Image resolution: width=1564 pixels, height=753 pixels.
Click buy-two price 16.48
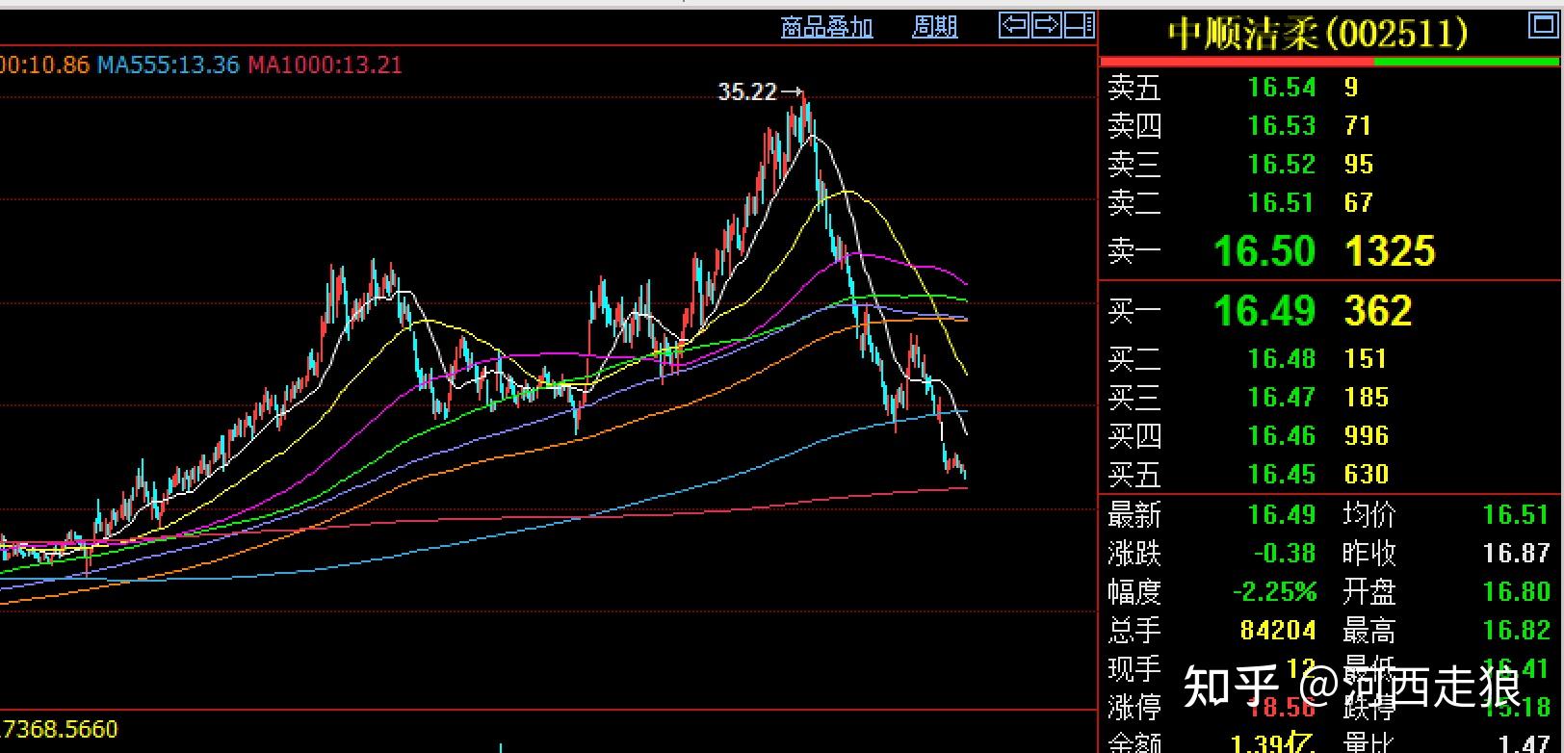pyautogui.click(x=1281, y=359)
